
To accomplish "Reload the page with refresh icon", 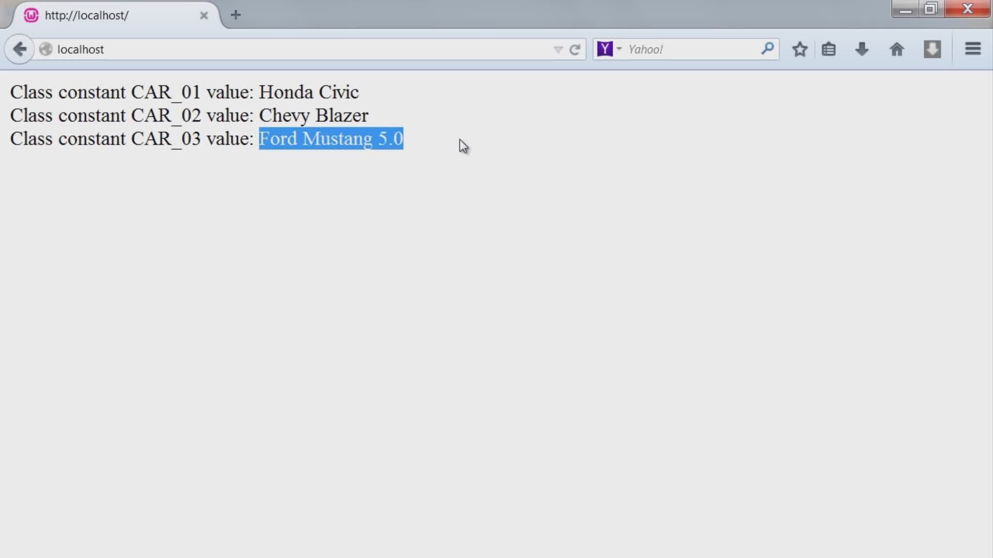I will (x=575, y=50).
